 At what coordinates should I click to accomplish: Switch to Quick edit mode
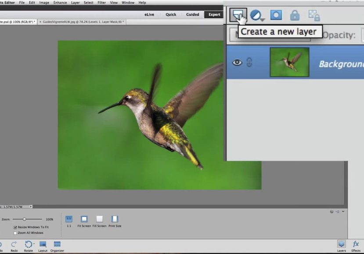pos(171,14)
